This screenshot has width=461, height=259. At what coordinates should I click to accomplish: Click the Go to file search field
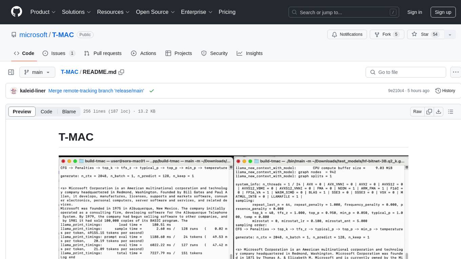(406, 72)
